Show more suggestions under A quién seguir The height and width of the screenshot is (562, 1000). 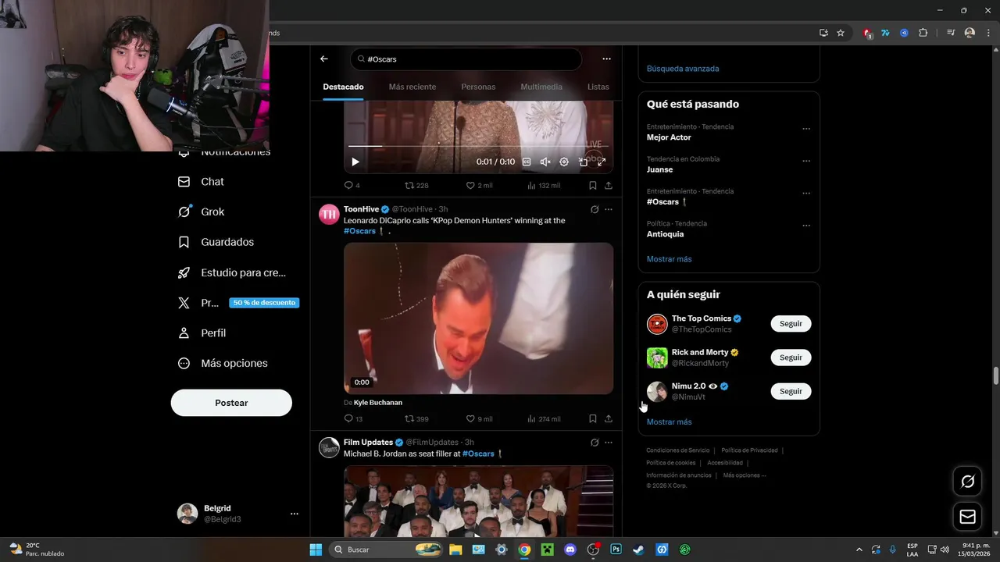click(670, 422)
